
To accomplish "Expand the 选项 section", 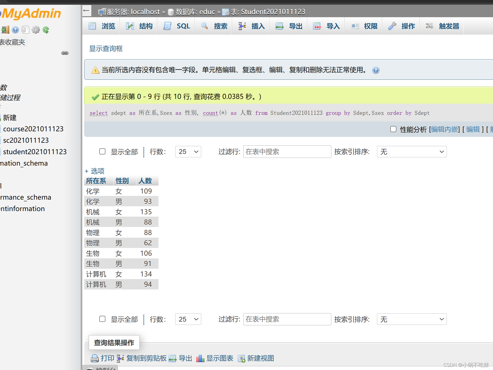I will [95, 171].
